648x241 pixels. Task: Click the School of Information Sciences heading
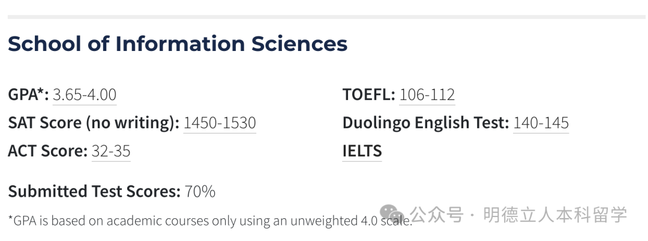178,44
